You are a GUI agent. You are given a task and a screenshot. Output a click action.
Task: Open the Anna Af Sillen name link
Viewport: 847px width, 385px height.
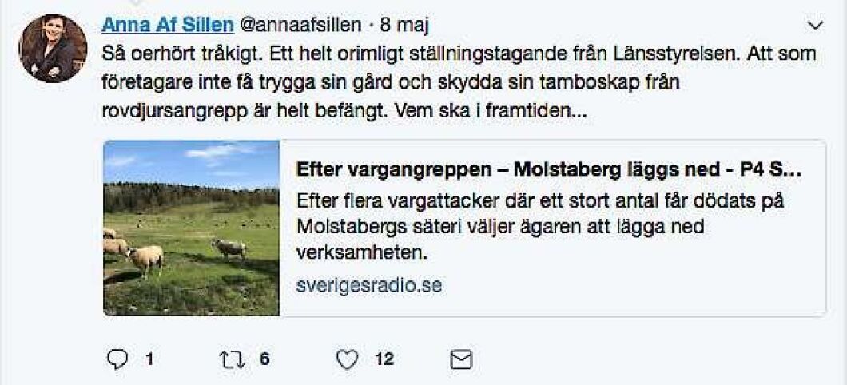click(x=165, y=26)
